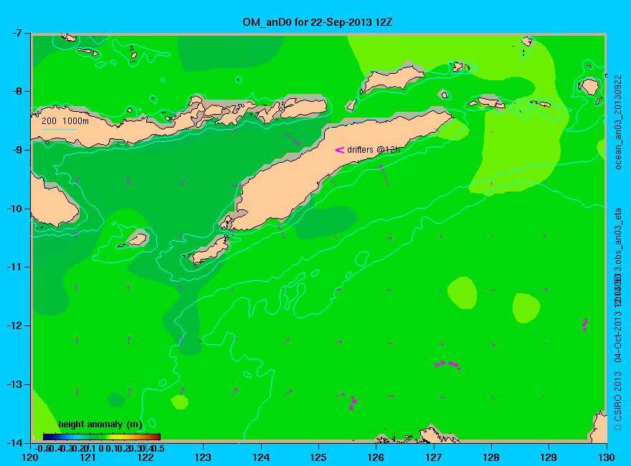Image resolution: width=631 pixels, height=466 pixels.
Task: Click longitude tick label '124'
Action: (261, 457)
